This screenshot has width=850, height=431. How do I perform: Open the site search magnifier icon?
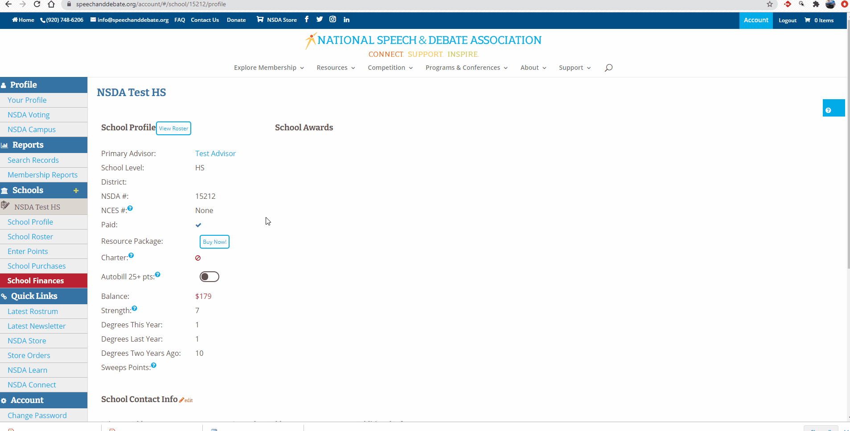click(608, 68)
